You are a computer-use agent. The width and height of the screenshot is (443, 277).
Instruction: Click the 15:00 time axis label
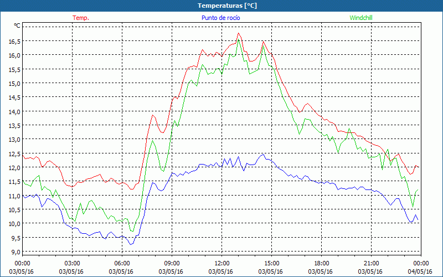271,264
